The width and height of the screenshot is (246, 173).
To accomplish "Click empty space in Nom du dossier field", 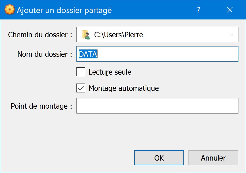I will click(168, 54).
